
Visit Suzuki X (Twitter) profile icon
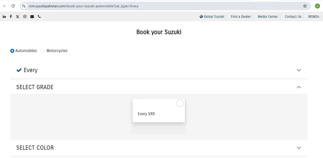click(18, 17)
